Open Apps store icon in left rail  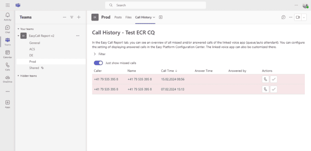tap(8, 104)
